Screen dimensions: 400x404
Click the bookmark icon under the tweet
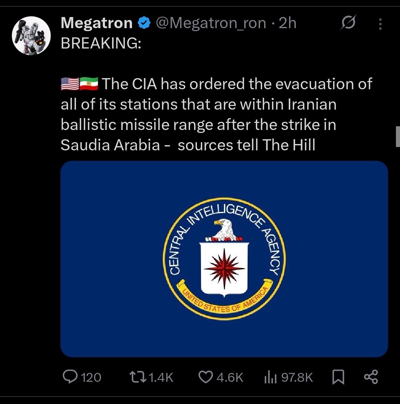pos(339,377)
